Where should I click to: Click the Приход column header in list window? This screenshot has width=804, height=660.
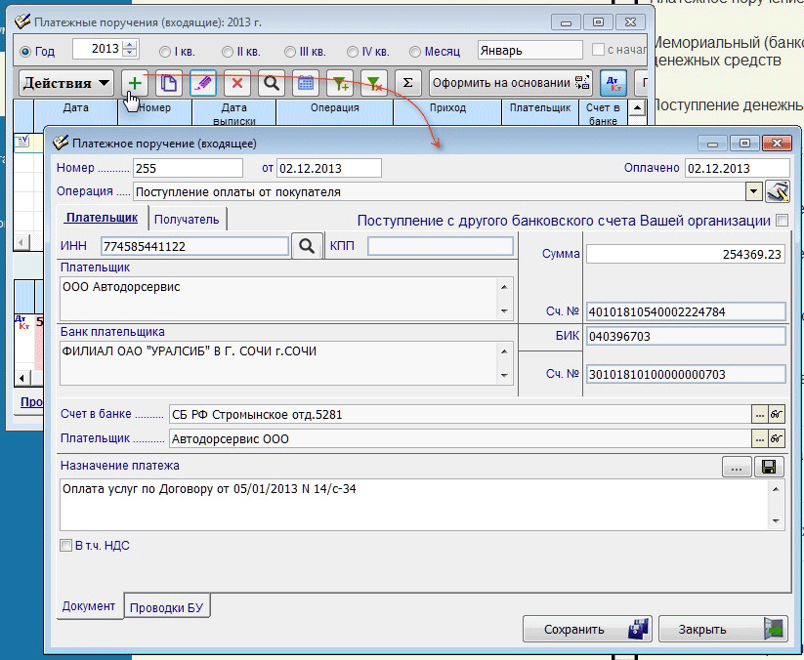(x=447, y=112)
